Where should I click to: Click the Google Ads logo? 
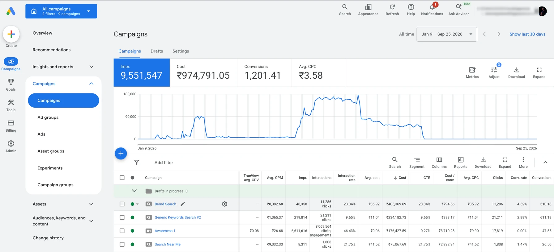click(11, 11)
